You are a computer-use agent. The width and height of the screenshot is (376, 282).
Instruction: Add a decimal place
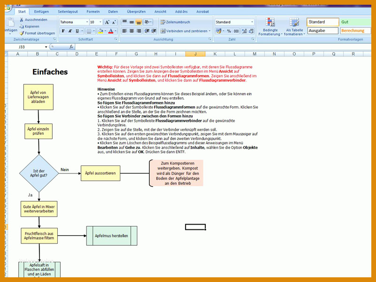[244, 31]
